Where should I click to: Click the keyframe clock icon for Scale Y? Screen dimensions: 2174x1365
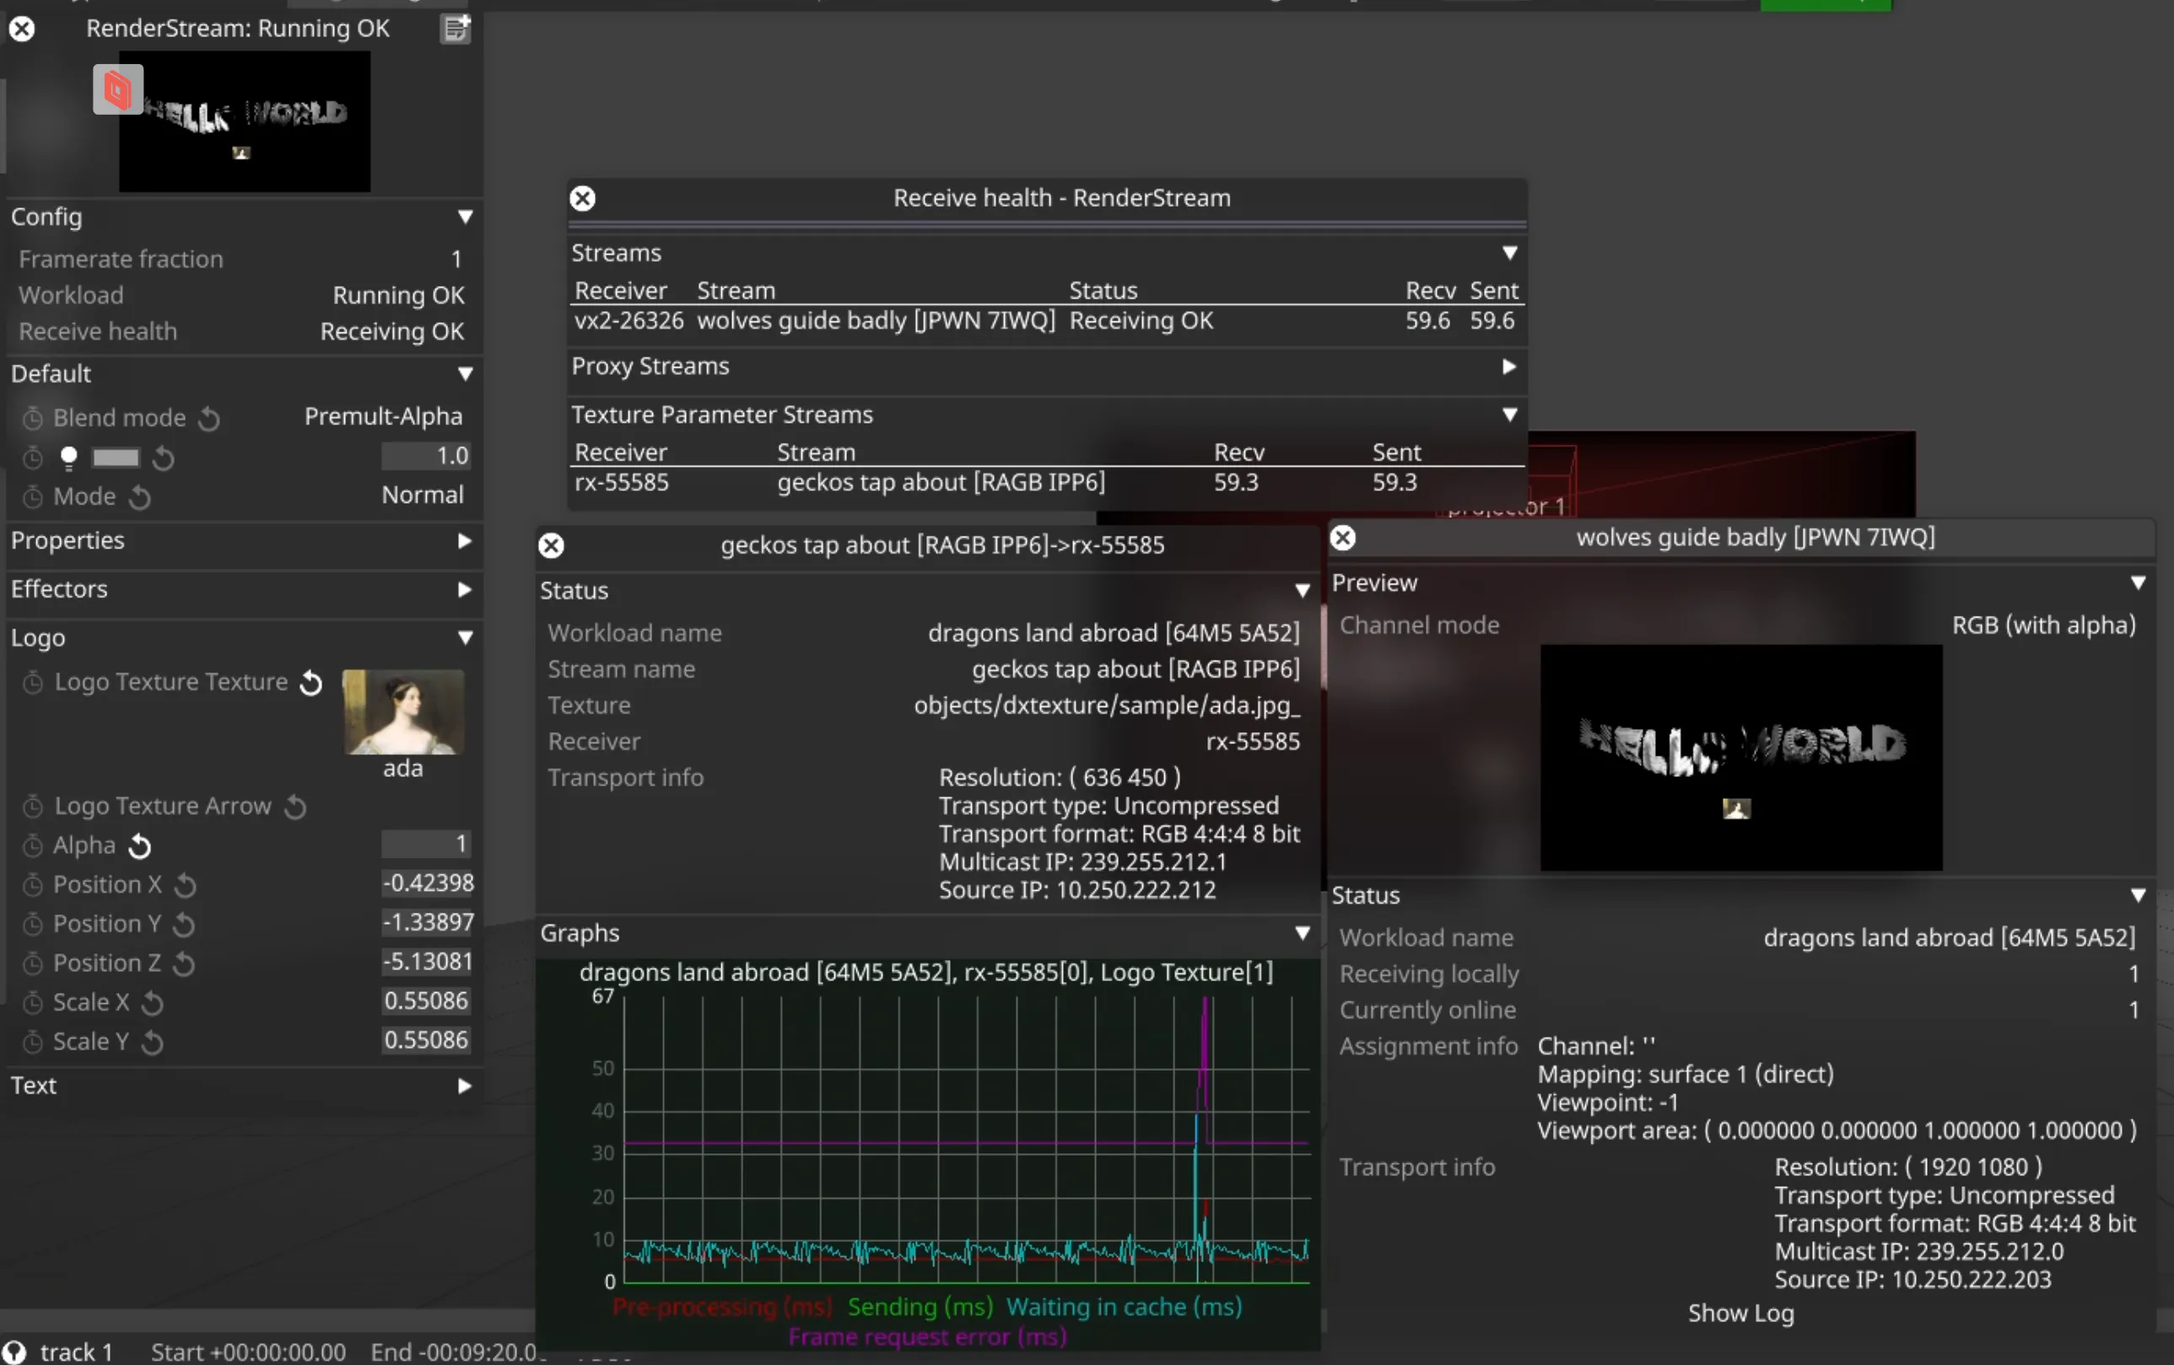click(33, 1043)
